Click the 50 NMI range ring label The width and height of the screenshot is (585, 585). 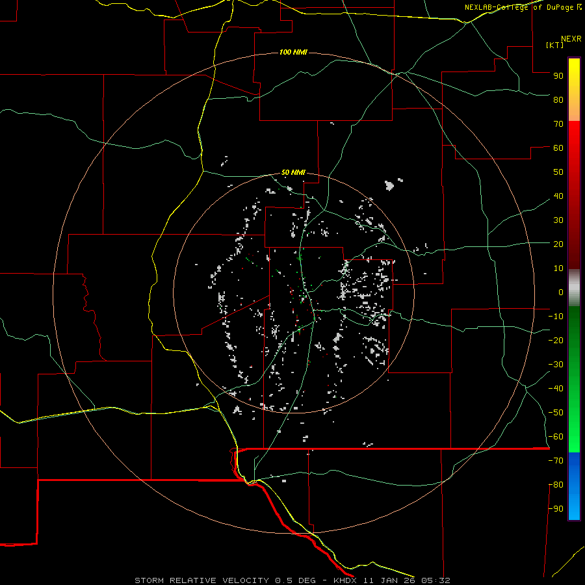(293, 172)
